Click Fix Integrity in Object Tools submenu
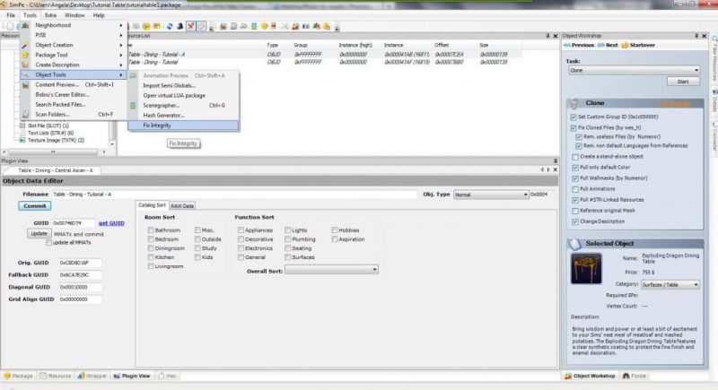This screenshot has height=390, width=718. (156, 125)
